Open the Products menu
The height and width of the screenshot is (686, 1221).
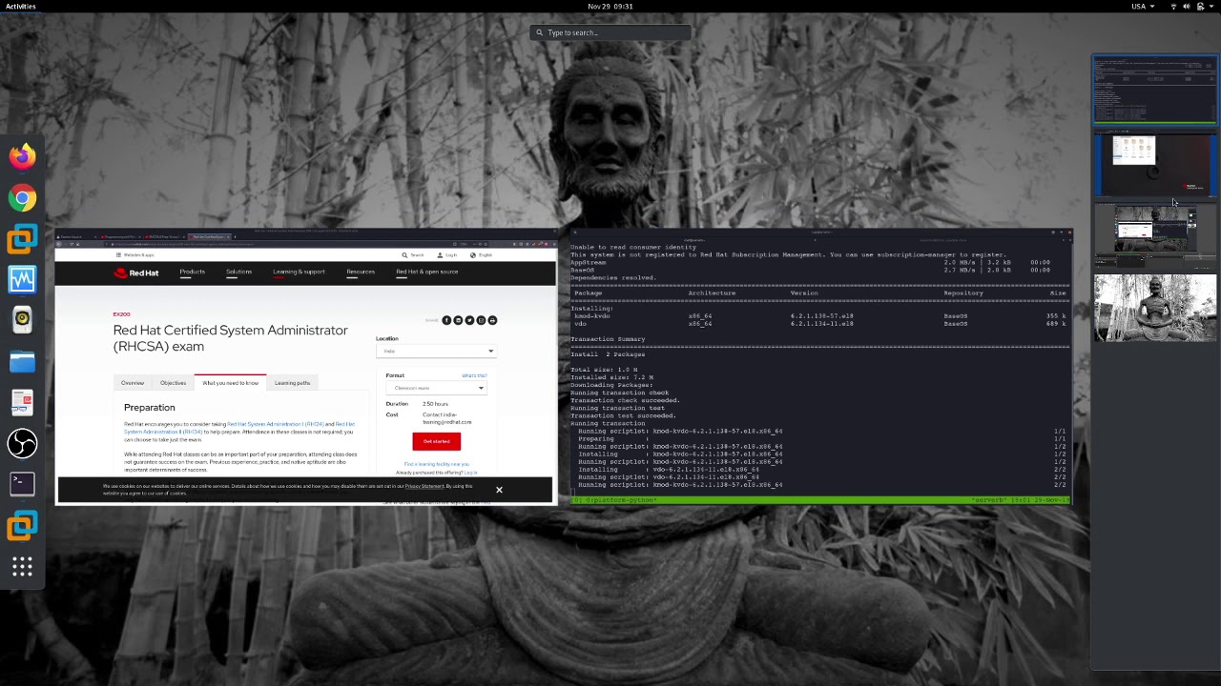tap(192, 272)
